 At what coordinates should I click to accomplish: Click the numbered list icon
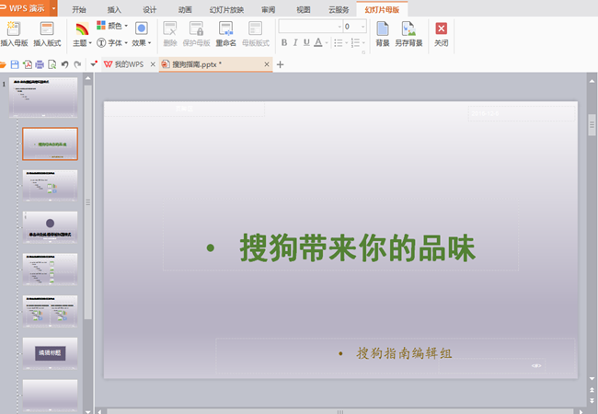tap(355, 42)
